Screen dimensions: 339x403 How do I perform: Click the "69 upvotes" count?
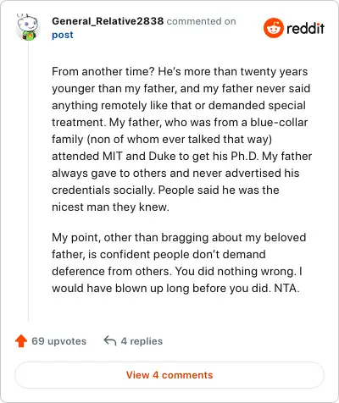point(58,341)
